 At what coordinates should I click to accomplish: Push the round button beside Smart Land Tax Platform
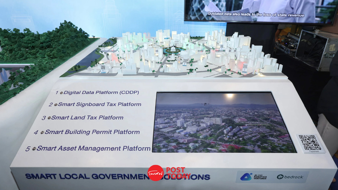tap(49, 118)
